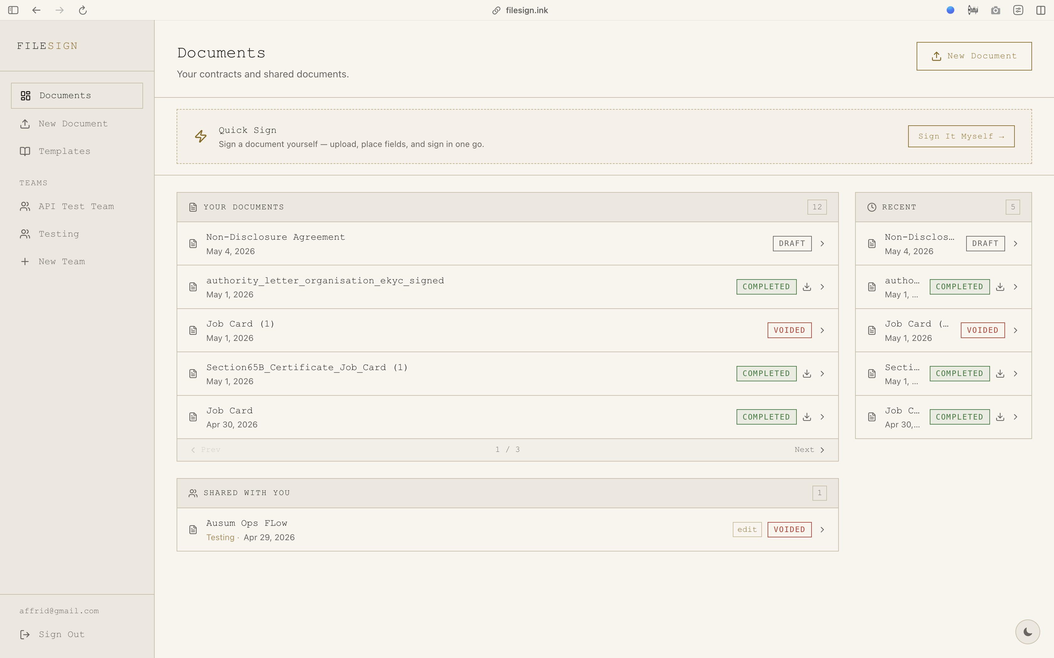The width and height of the screenshot is (1054, 658).
Task: Click the page indicator 1 / 3
Action: coord(508,450)
